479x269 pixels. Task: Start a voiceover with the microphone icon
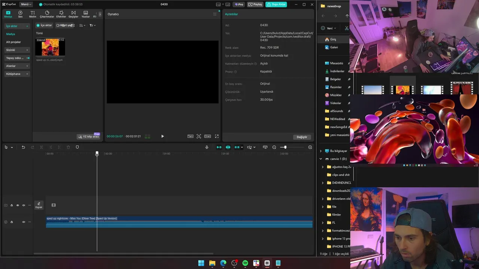click(207, 147)
